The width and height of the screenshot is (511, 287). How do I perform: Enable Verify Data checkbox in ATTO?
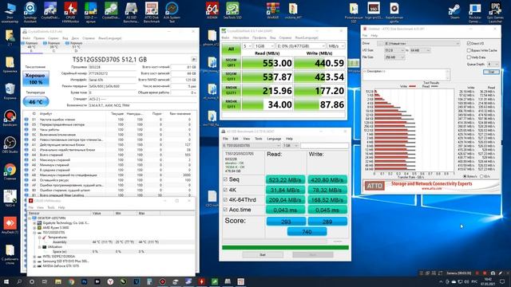(x=469, y=57)
